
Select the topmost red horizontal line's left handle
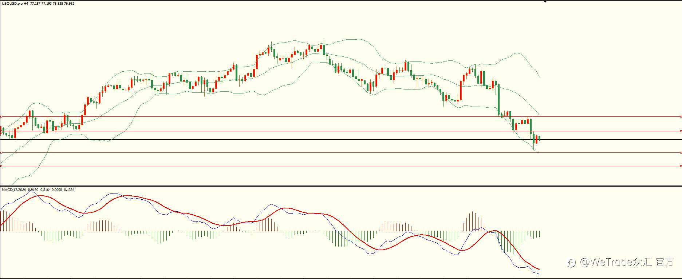click(1, 117)
